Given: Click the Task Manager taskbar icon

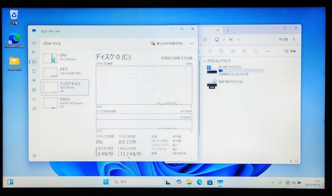Looking at the screenshot, I should tap(220, 182).
